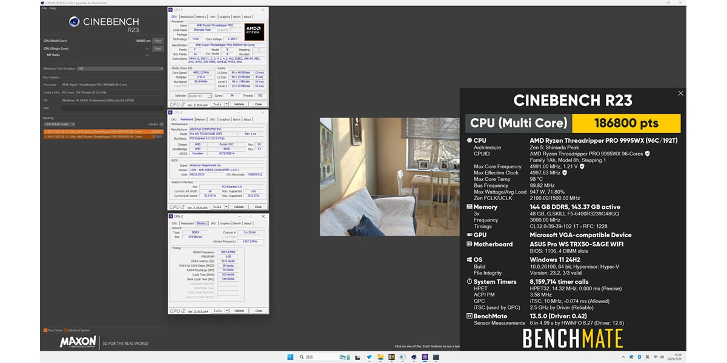Click the verified shield beside CPUID 96-Cores
The image size is (727, 363).
pyautogui.click(x=647, y=154)
